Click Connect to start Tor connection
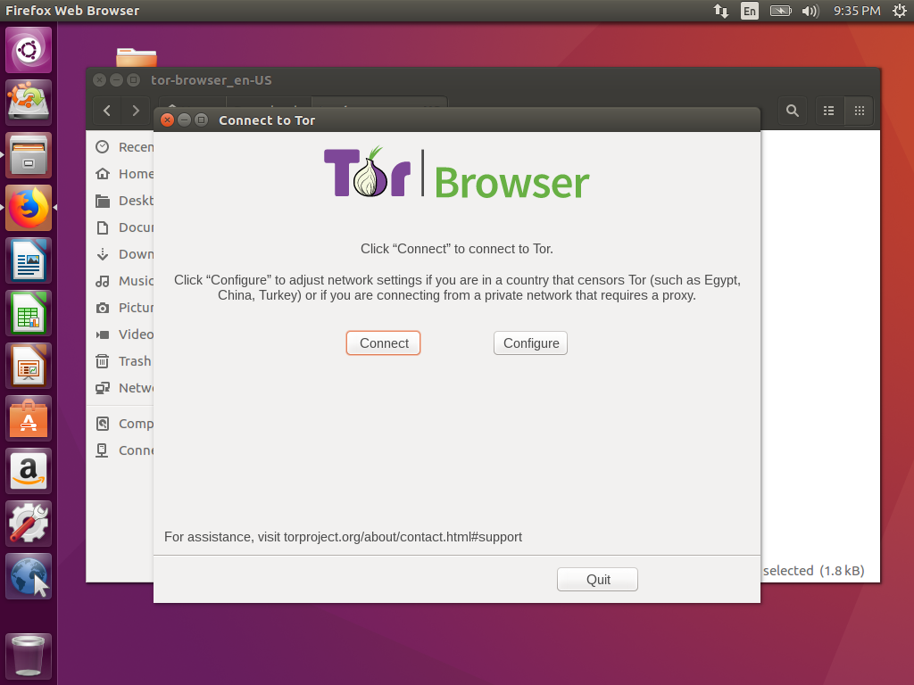Viewport: 914px width, 685px height. click(383, 342)
